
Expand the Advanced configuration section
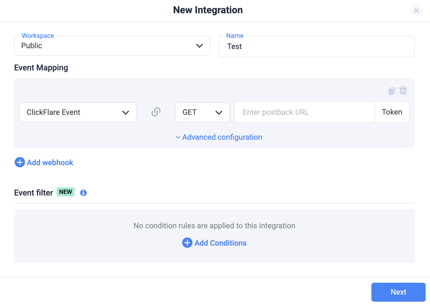(222, 137)
